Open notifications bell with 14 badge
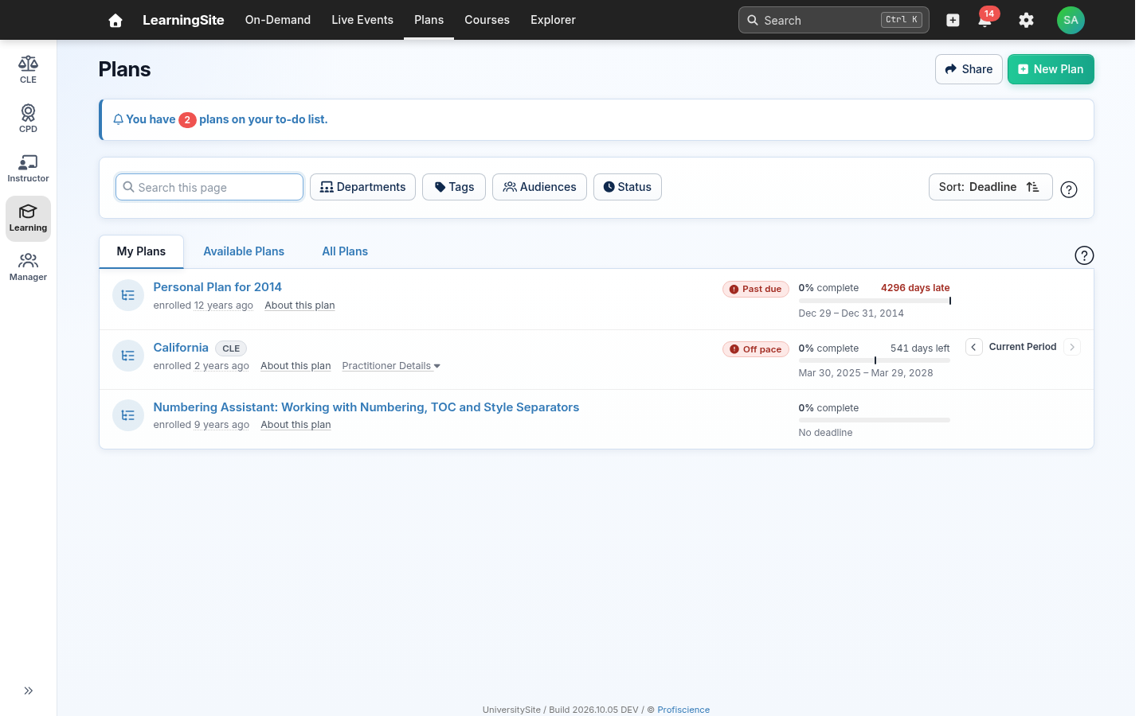 (x=985, y=20)
